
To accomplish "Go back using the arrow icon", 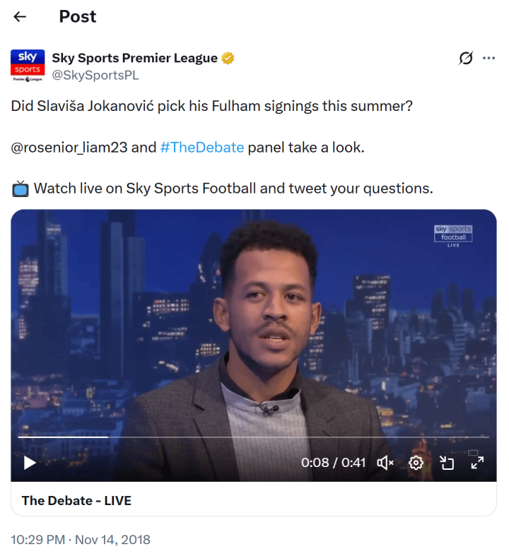I will pyautogui.click(x=20, y=17).
